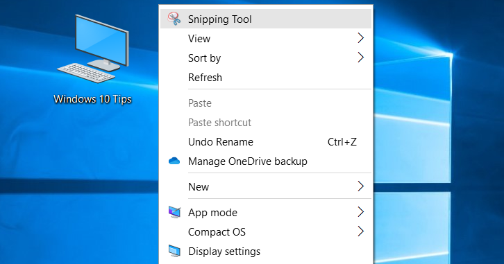This screenshot has height=264, width=504.
Task: Click the OneDrive cloud icon
Action: pos(174,161)
